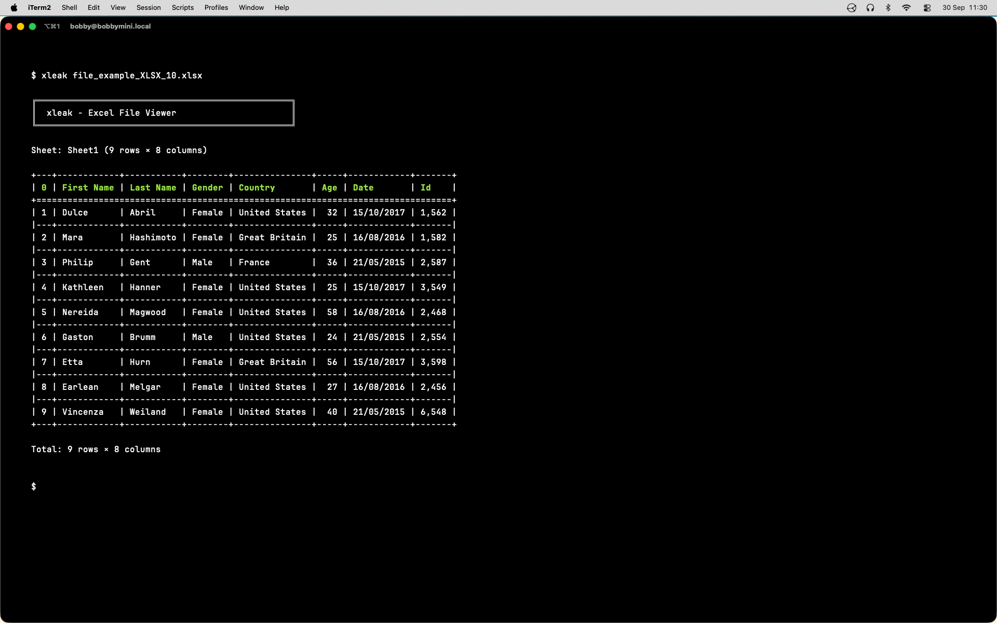The height and width of the screenshot is (623, 997).
Task: Click the circular status icon left of headphones
Action: [852, 8]
